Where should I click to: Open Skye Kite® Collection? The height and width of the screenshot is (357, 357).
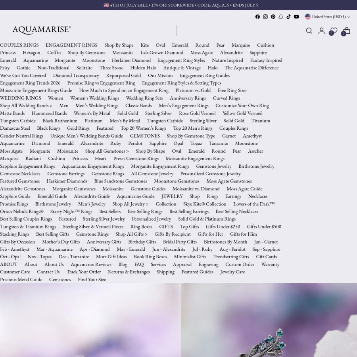[x=205, y=204]
